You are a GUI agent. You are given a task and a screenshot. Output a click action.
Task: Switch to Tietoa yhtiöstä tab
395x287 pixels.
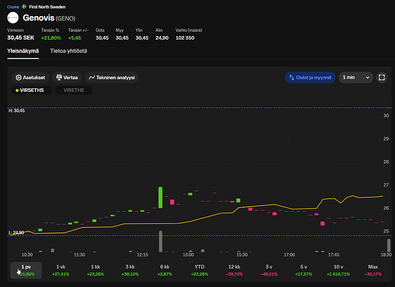click(x=68, y=51)
